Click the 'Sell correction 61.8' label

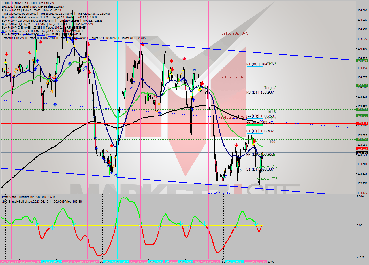point(234,77)
